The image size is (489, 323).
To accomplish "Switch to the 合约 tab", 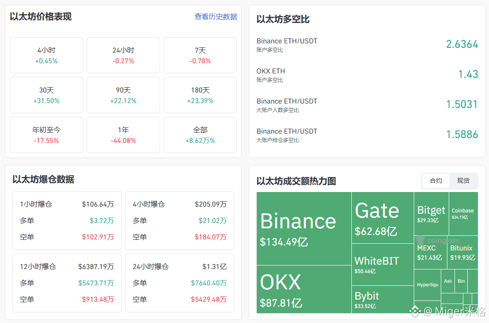I will point(435,181).
